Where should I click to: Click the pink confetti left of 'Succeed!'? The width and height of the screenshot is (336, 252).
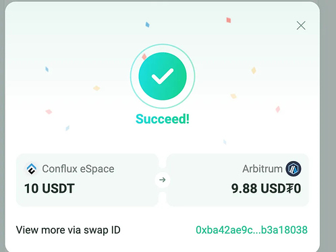[49, 111]
